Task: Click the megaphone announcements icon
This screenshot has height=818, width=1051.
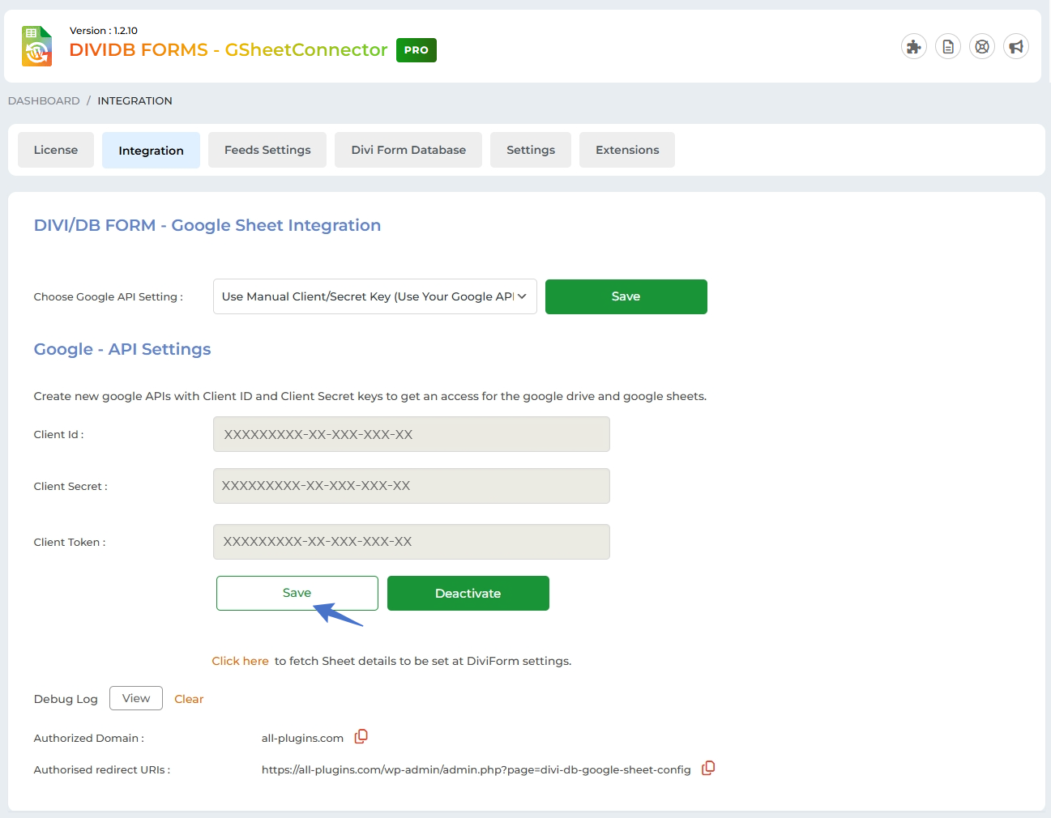Action: [1016, 47]
